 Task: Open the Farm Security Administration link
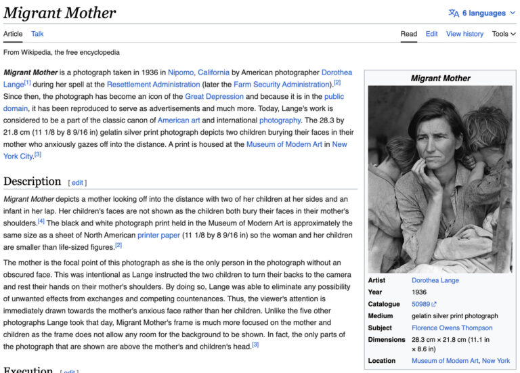(282, 85)
